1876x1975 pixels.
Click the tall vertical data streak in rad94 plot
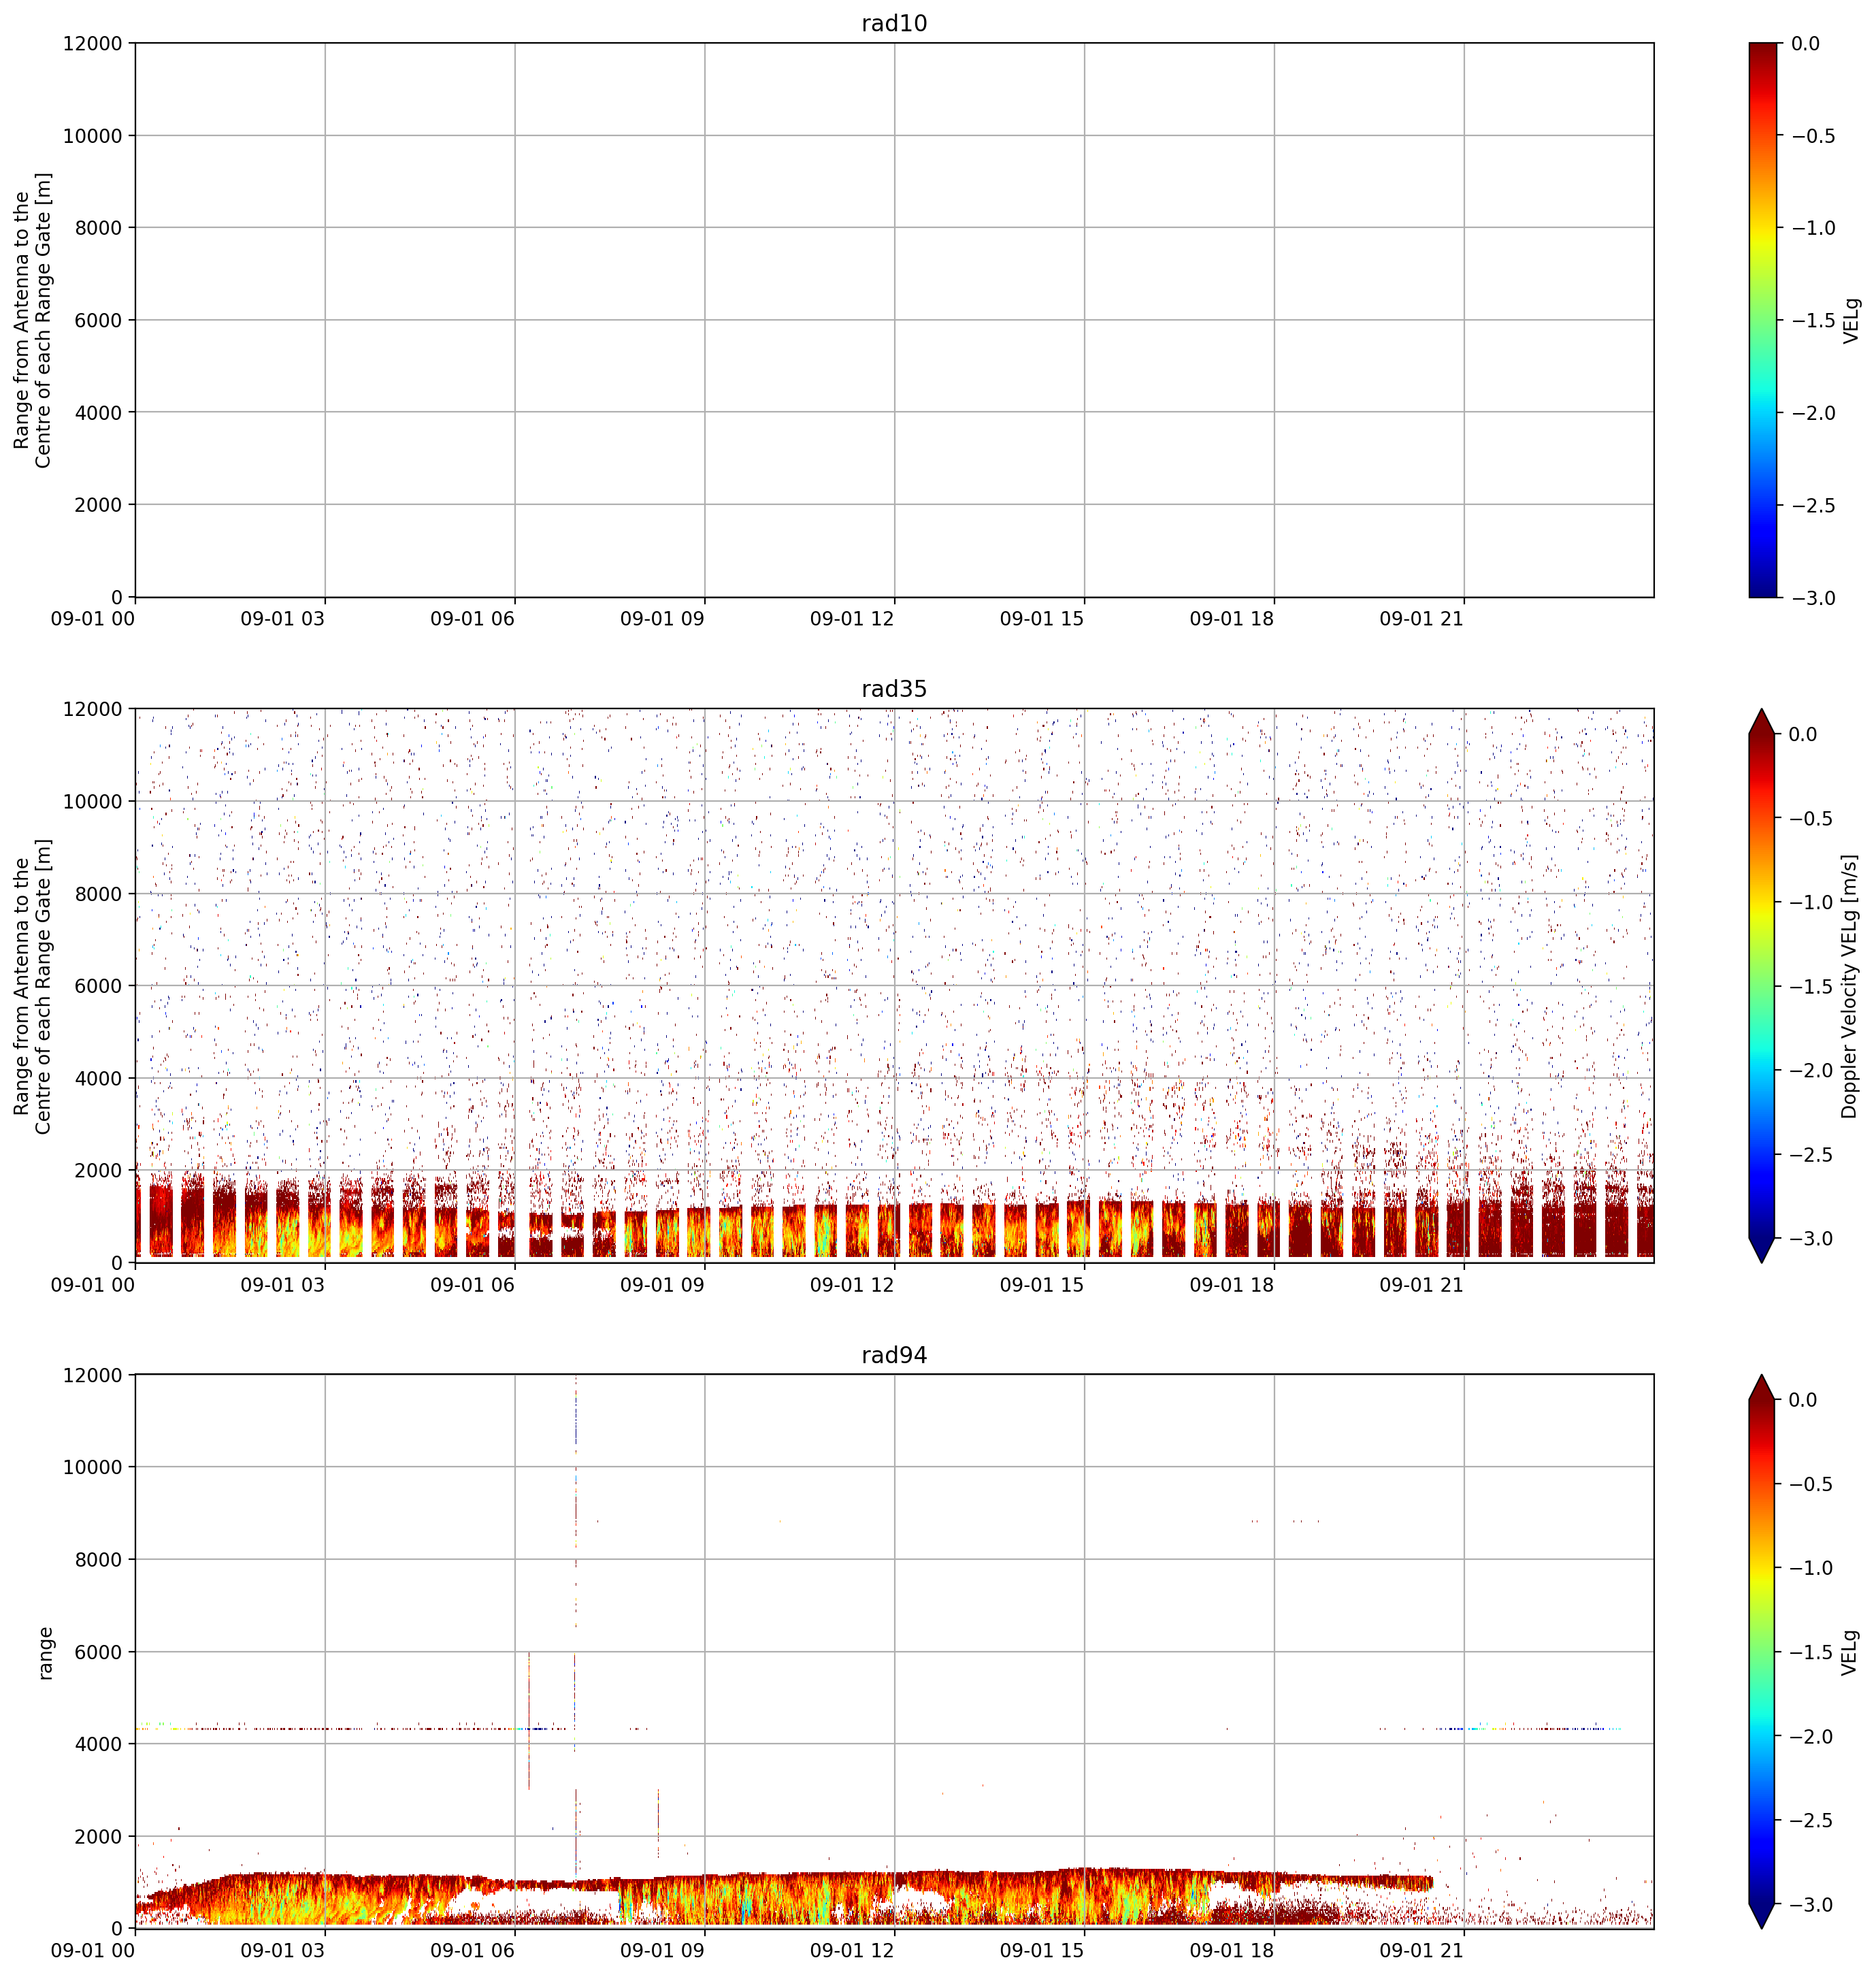(576, 1625)
